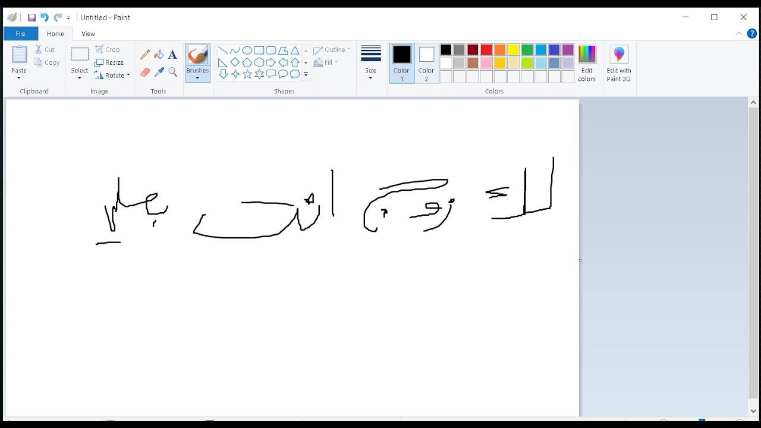Viewport: 761px width, 428px height.
Task: Open the Select dropdown arrow
Action: pos(80,78)
